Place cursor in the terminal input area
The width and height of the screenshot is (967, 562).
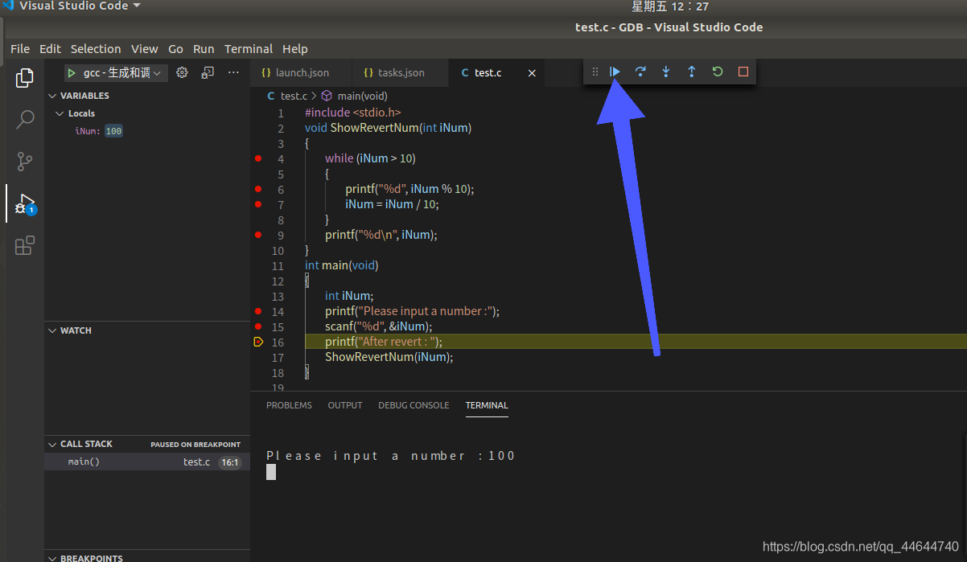(x=271, y=473)
